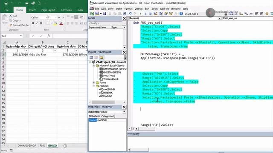Switch to Page Layout ribbon tab
The height and width of the screenshot is (153, 273).
click(x=48, y=10)
